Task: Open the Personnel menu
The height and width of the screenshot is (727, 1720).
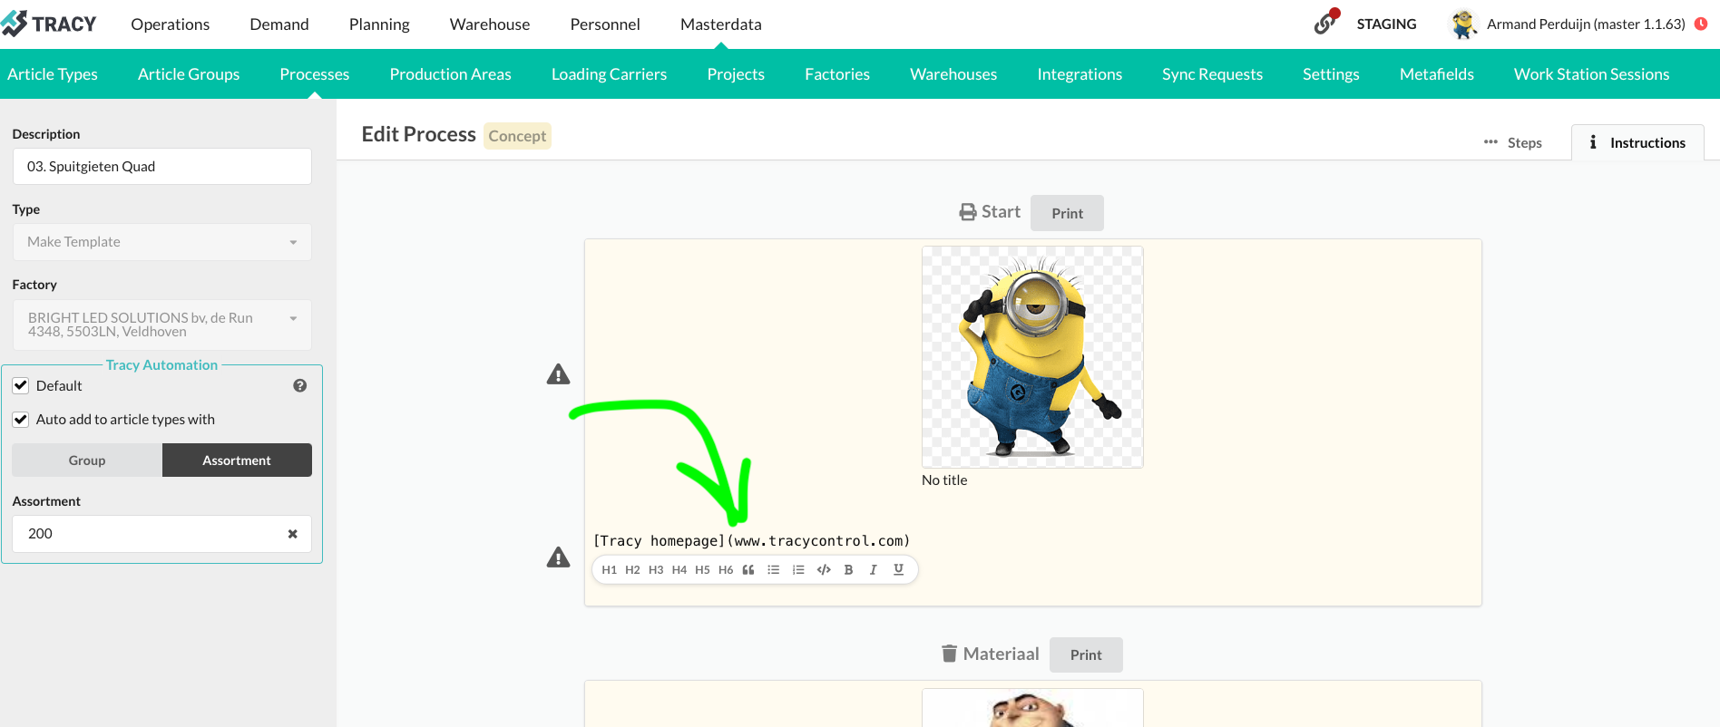Action: coord(605,24)
